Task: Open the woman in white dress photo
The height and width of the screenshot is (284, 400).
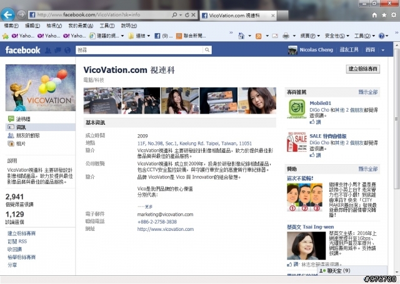Action: [x=180, y=100]
